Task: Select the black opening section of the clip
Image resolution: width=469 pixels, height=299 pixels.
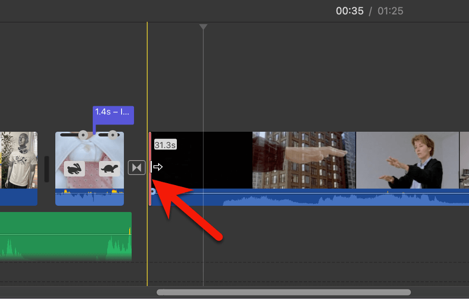Action: (x=202, y=160)
